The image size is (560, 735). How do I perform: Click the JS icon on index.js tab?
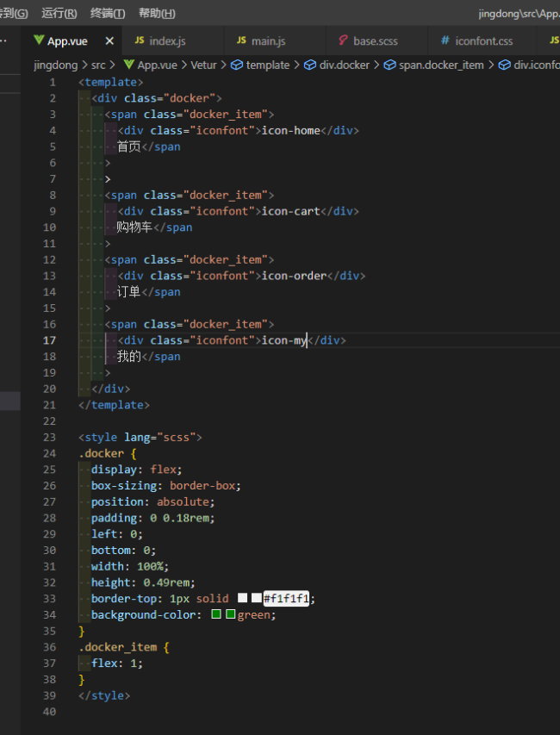(140, 40)
